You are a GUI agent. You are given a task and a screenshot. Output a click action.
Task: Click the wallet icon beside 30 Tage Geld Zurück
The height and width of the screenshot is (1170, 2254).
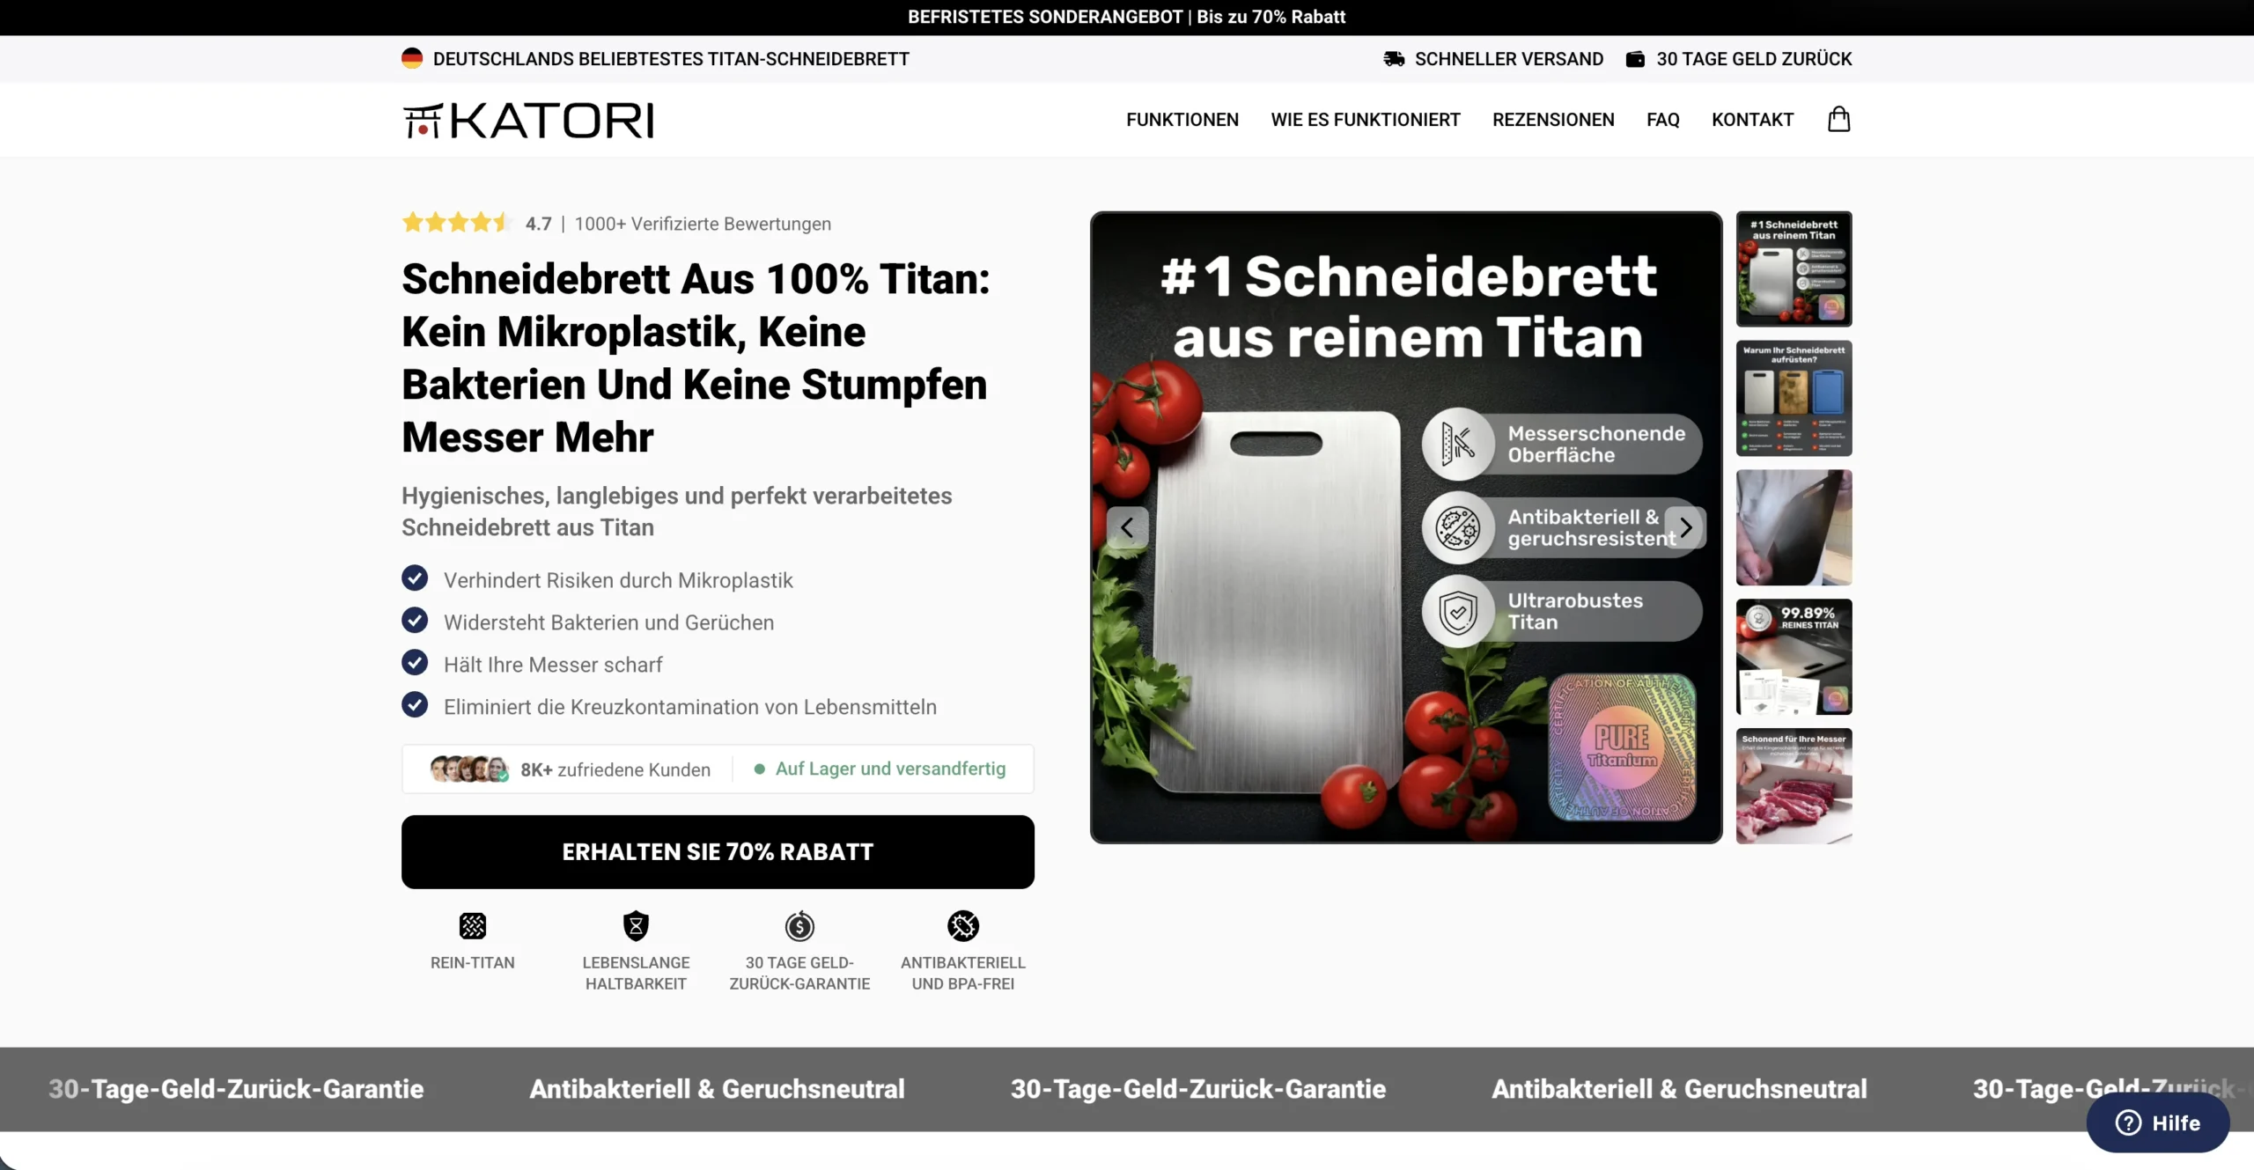[1635, 59]
